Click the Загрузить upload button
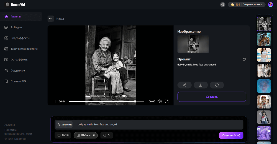 (x=64, y=125)
